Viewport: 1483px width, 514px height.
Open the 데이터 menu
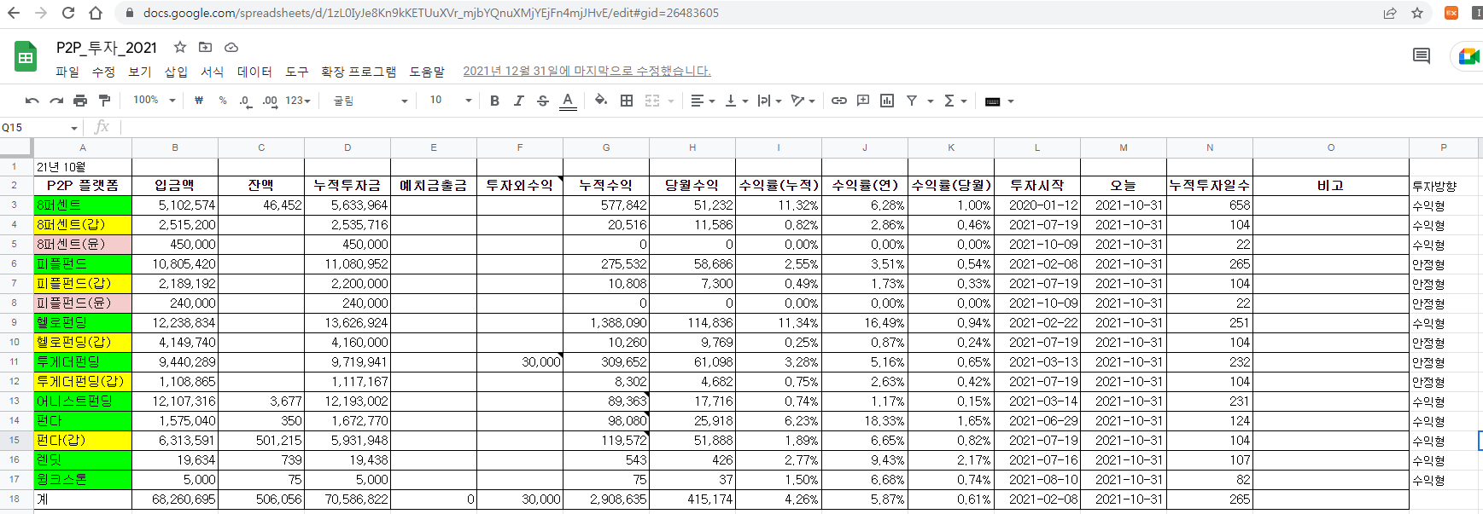254,72
